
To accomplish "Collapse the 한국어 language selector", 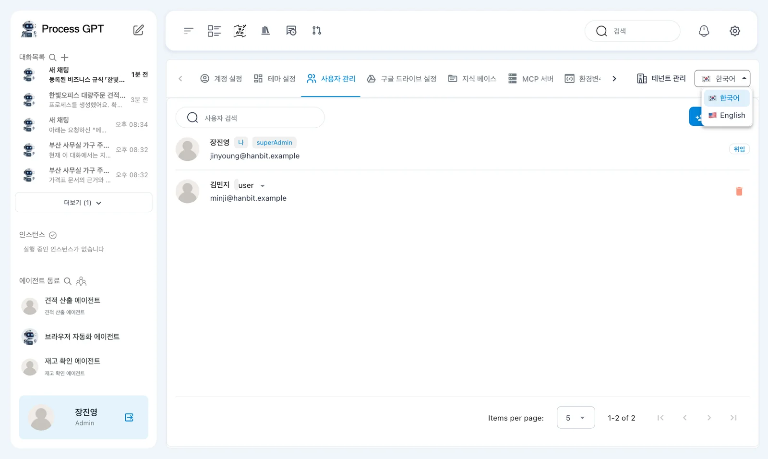I will coord(722,79).
